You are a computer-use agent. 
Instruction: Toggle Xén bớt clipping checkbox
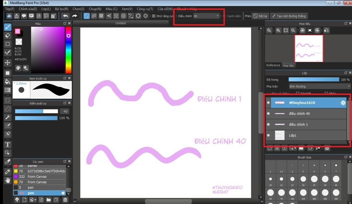(297, 93)
